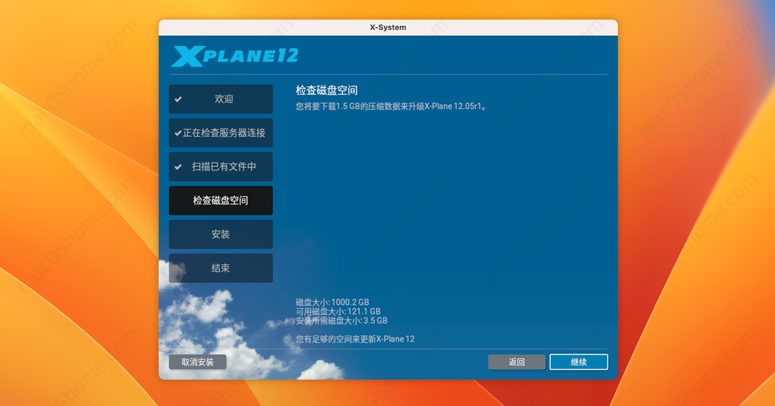Select the 结束 step in sidebar

click(x=221, y=268)
